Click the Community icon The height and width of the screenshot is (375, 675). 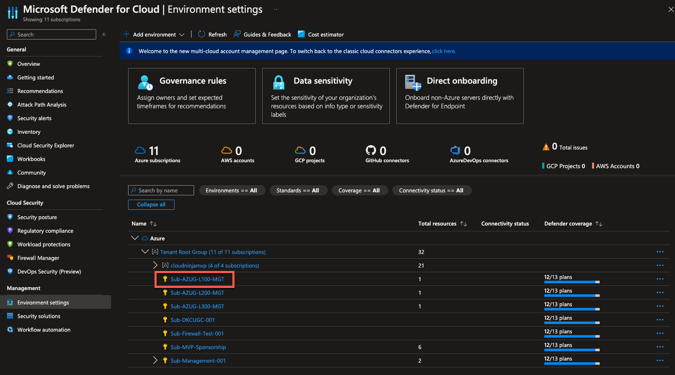[10, 172]
